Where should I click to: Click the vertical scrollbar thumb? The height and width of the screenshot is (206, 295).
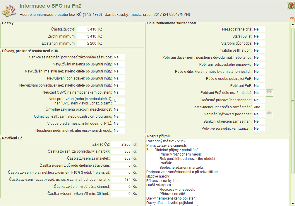[x=293, y=101]
